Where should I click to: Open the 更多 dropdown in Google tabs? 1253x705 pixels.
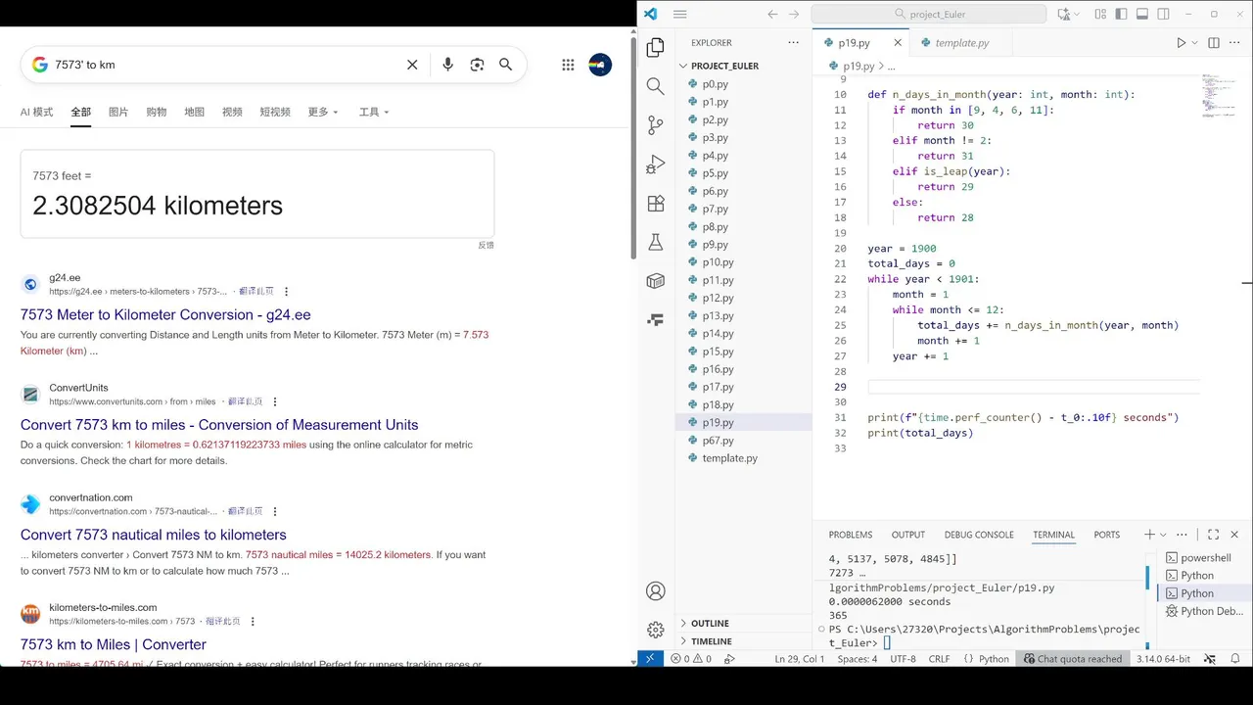pos(322,112)
